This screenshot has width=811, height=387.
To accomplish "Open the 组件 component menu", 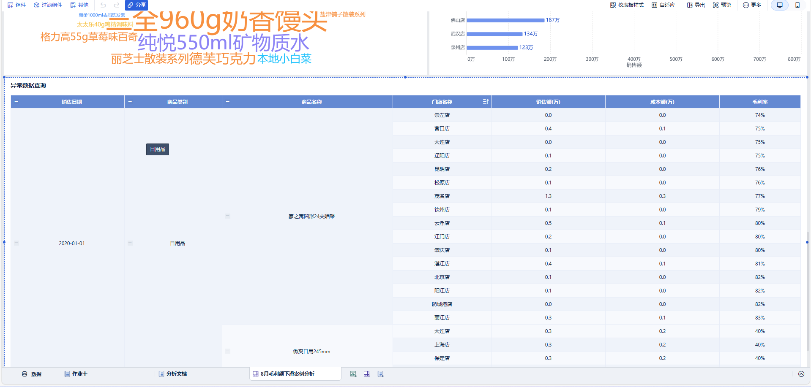I will coord(16,5).
